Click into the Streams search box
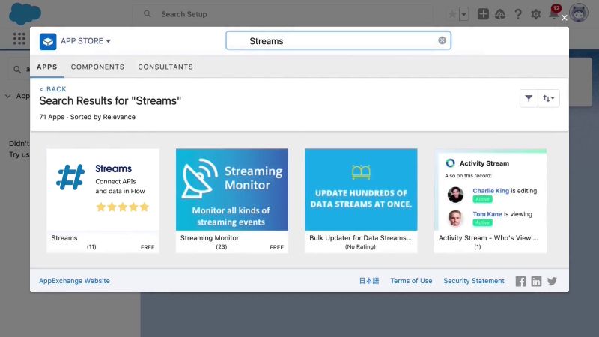Image resolution: width=599 pixels, height=337 pixels. tap(338, 40)
